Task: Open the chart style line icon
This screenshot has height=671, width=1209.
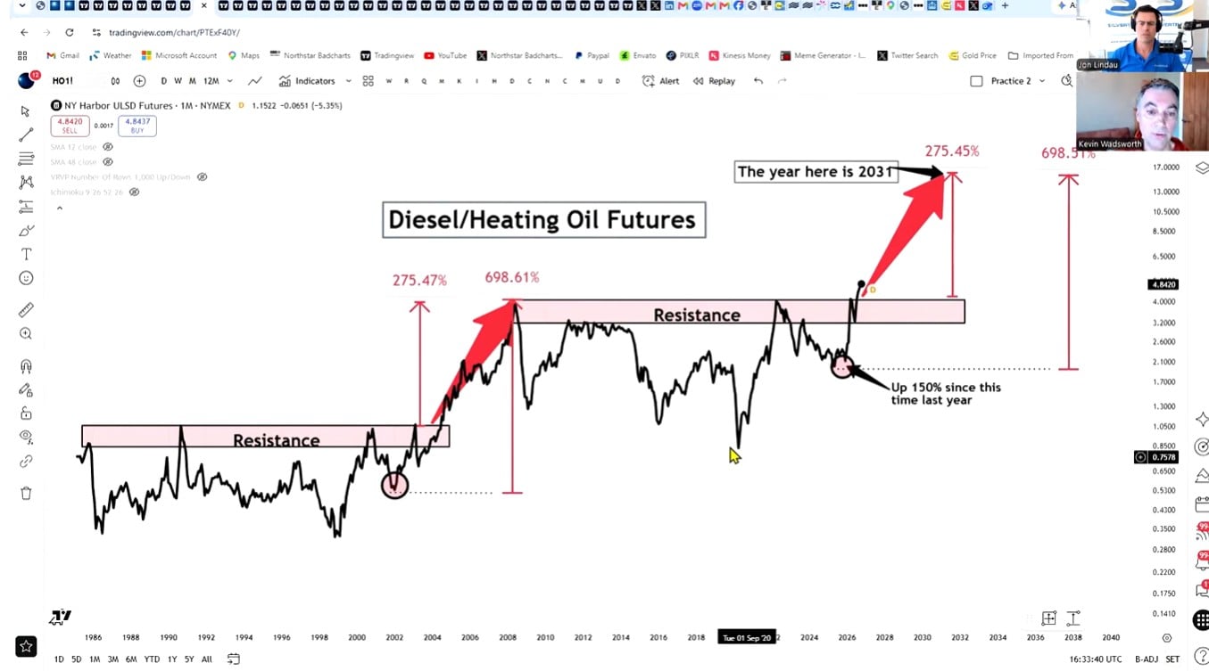Action: pyautogui.click(x=255, y=81)
